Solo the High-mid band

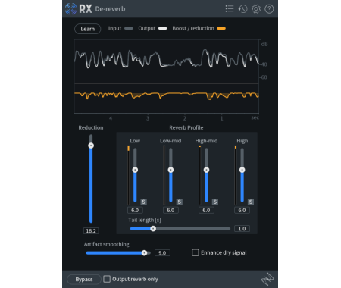[215, 202]
